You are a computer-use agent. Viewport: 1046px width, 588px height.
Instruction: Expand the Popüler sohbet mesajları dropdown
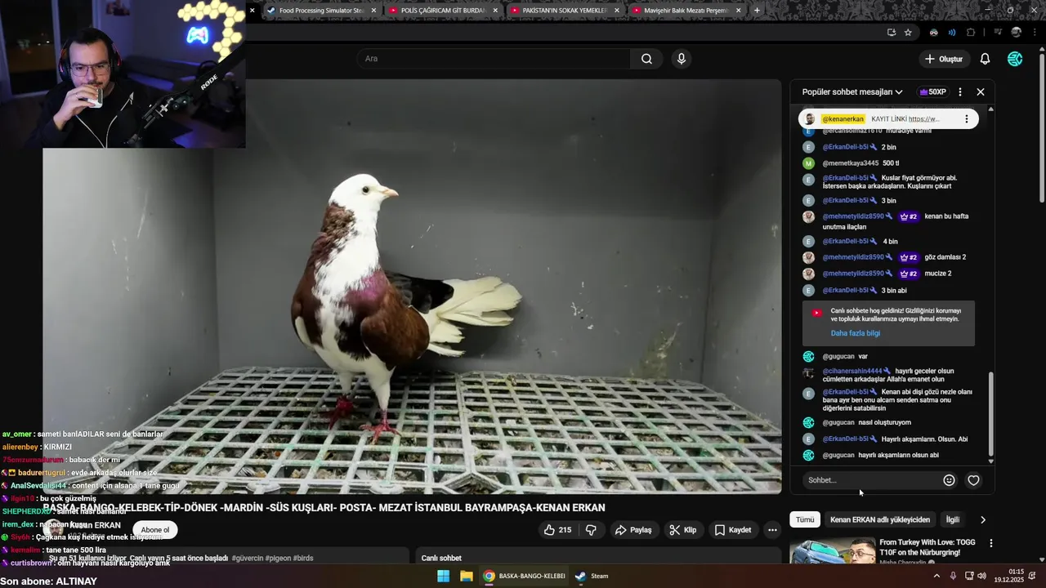pyautogui.click(x=852, y=92)
